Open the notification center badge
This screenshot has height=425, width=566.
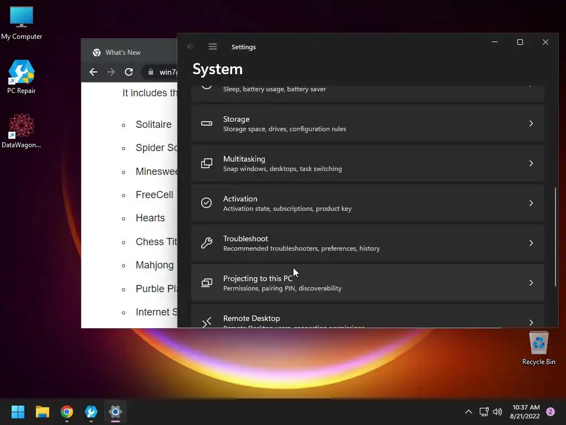pos(551,412)
